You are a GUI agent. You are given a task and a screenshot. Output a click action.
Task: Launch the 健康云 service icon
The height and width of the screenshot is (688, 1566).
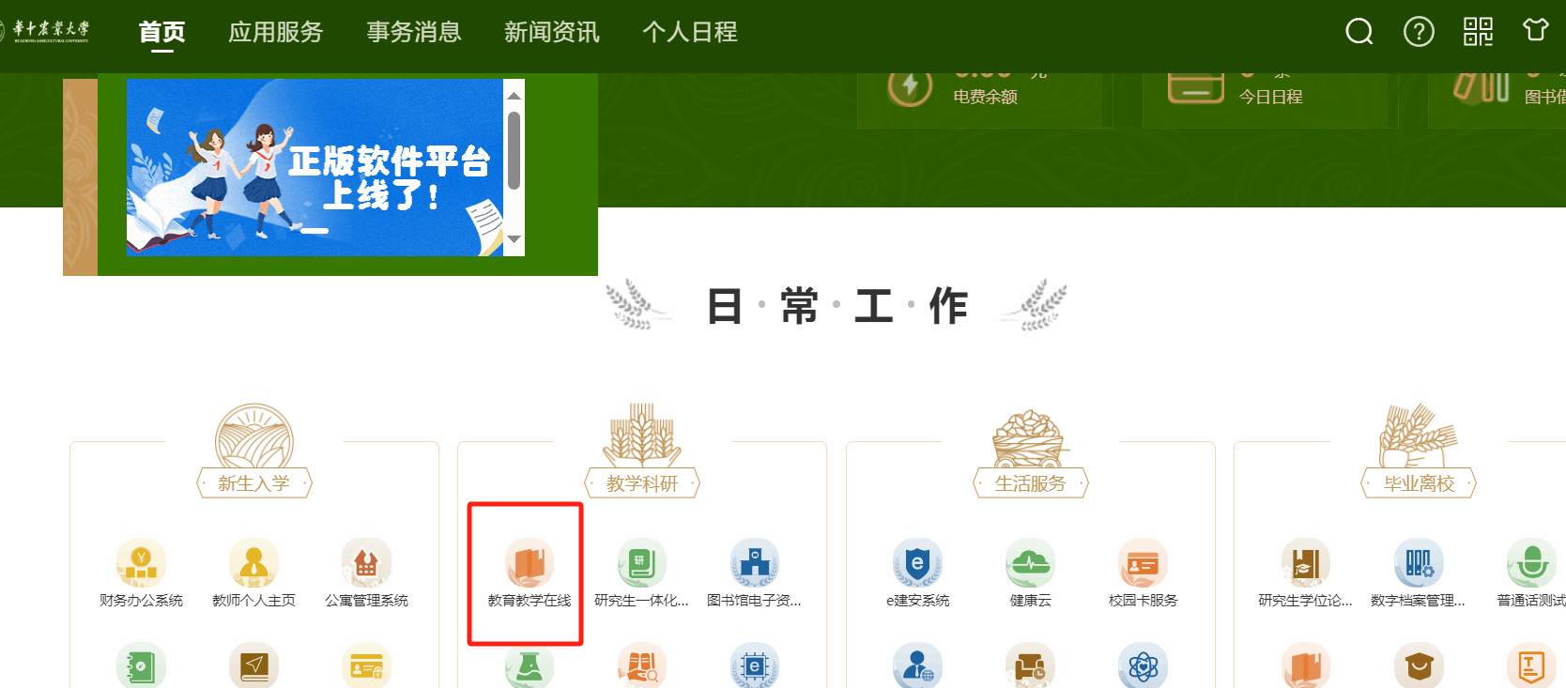(1030, 562)
